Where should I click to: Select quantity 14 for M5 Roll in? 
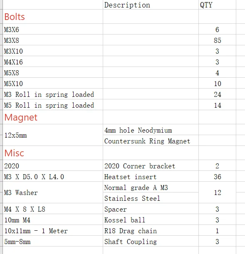click(217, 105)
